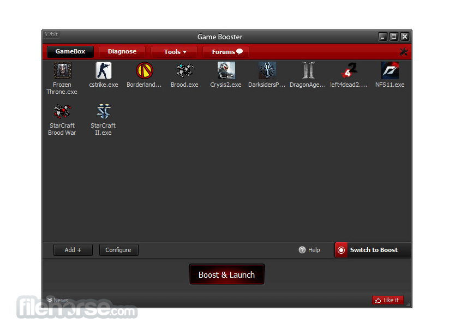Click the window resize grip corner

(x=408, y=304)
